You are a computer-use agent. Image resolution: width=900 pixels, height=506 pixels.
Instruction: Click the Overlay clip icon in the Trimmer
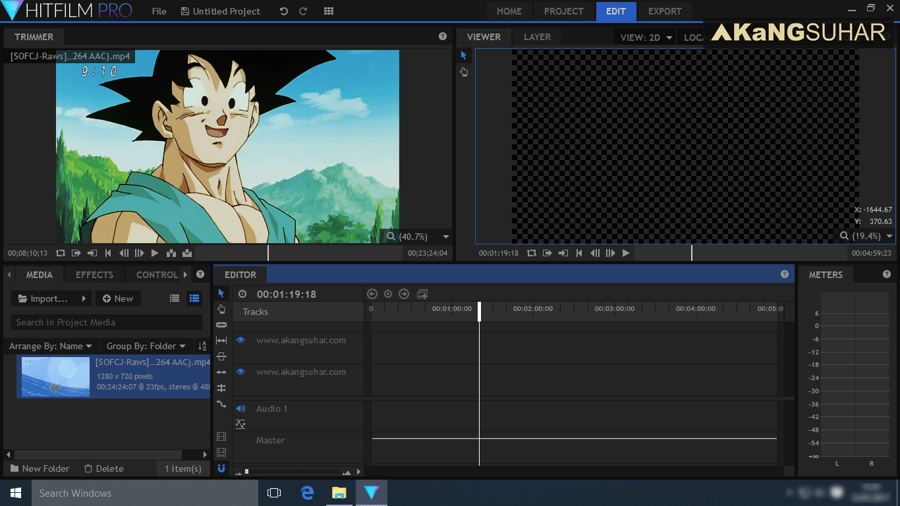coord(187,253)
